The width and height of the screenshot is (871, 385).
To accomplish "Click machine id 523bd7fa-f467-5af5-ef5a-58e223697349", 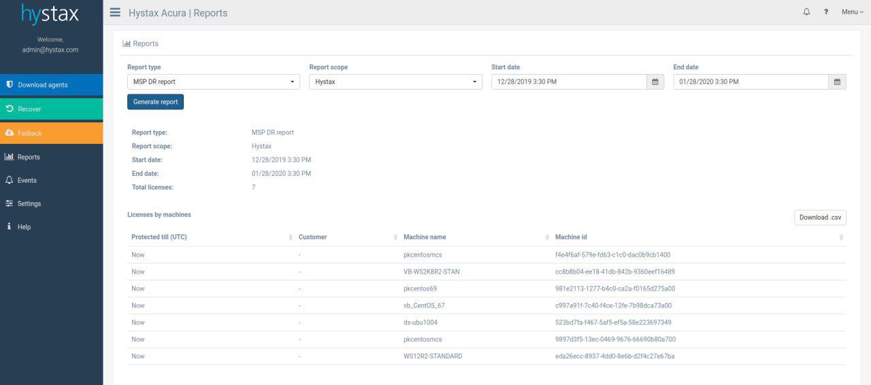I will coord(613,323).
